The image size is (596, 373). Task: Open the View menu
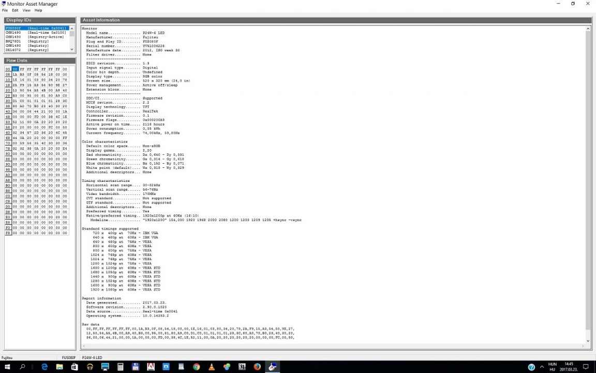tap(26, 10)
